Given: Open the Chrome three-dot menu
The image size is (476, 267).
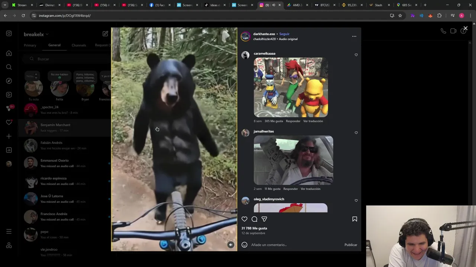Looking at the screenshot, I should click(x=470, y=16).
